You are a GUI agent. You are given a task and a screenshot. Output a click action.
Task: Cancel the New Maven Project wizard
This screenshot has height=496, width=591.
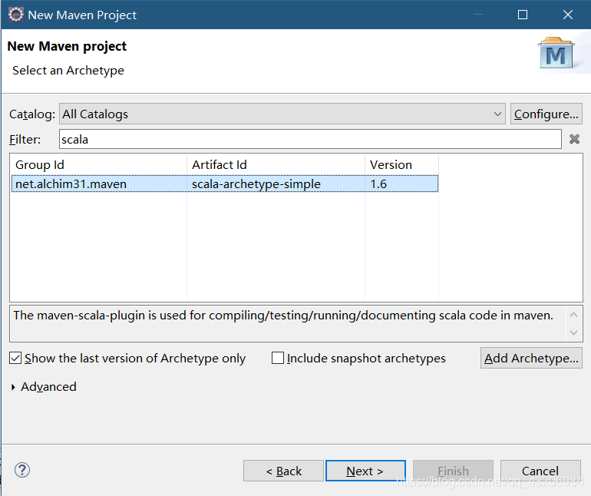click(x=540, y=471)
